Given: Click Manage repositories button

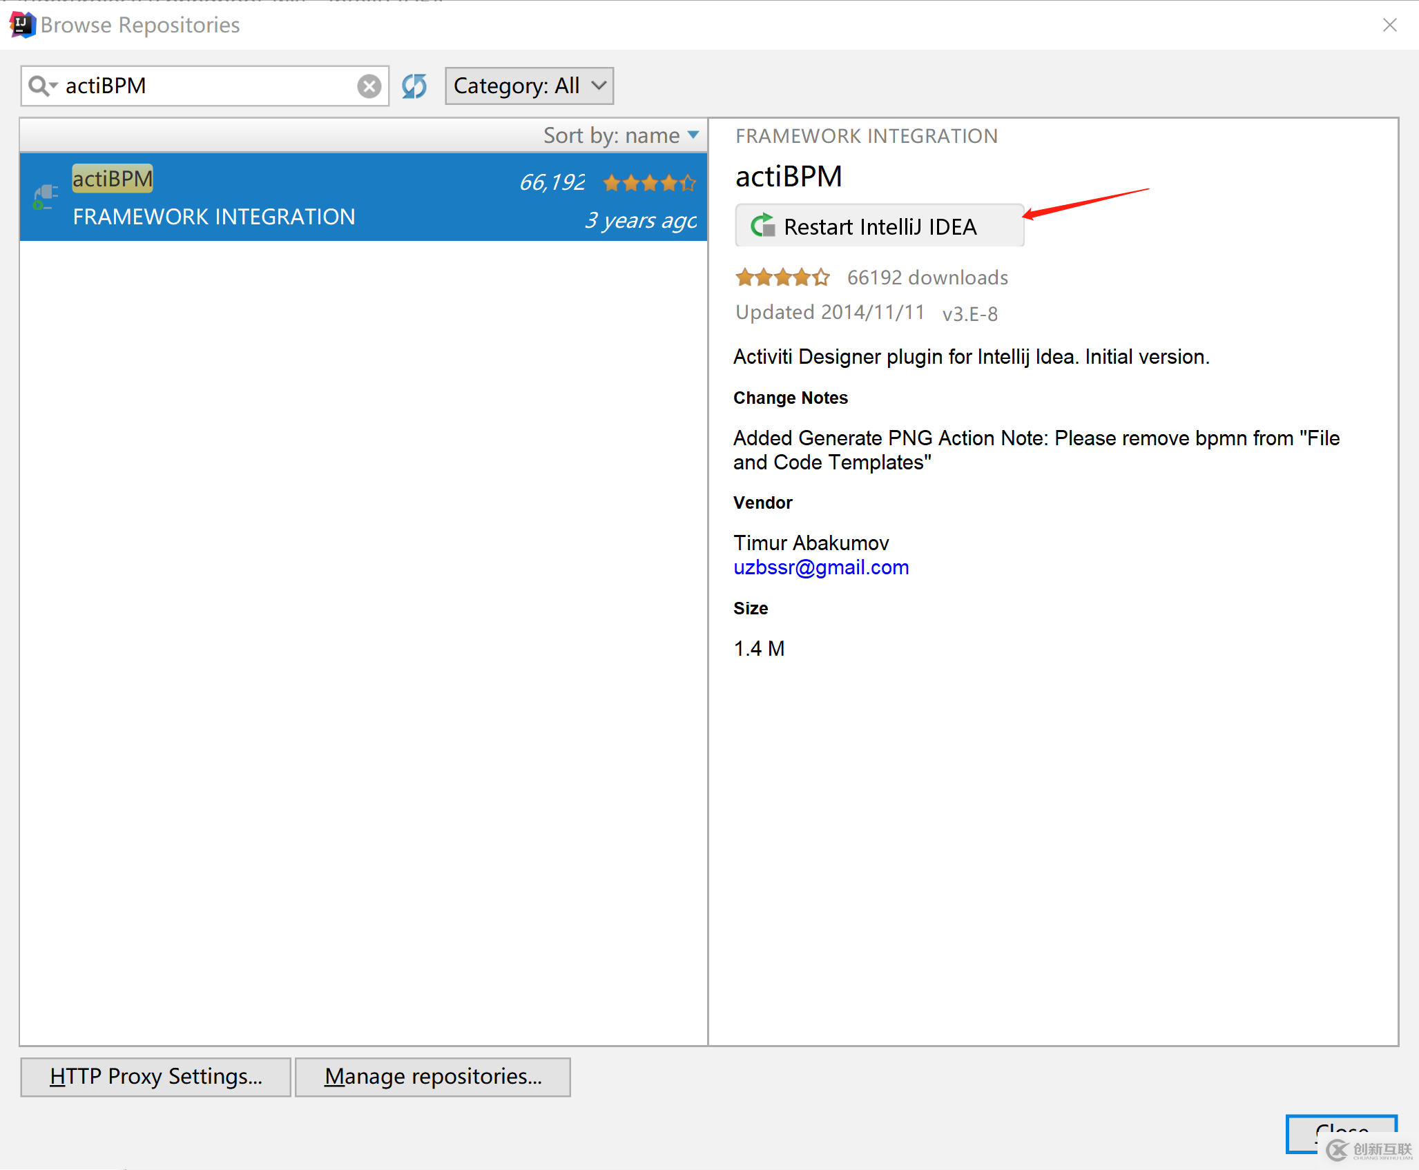Looking at the screenshot, I should point(432,1075).
